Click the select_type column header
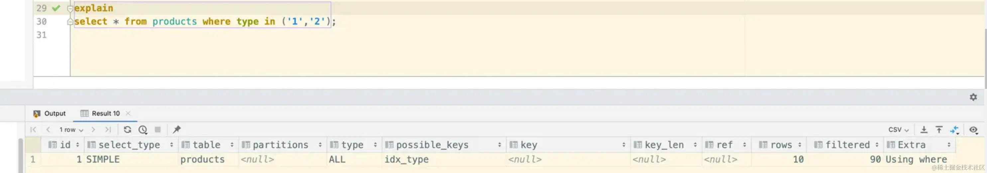Screen dimensions: 987x173 (129, 145)
